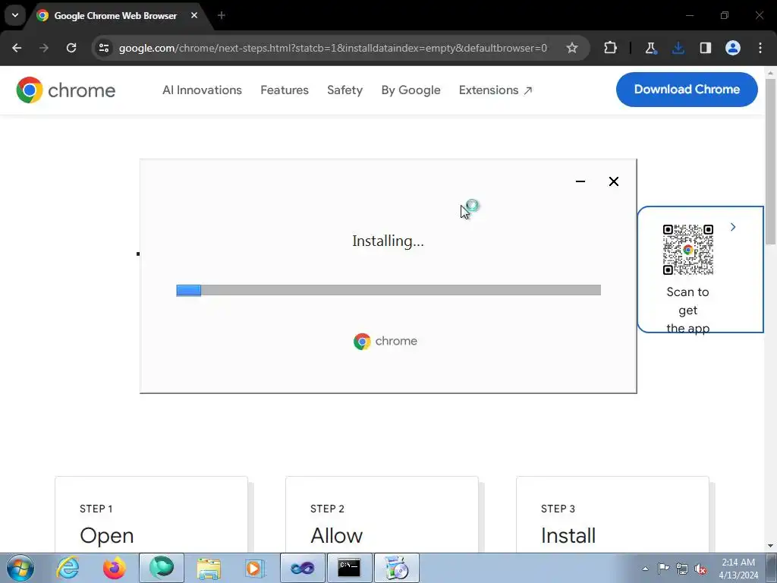The image size is (777, 583).
Task: Open the Extensions external link
Action: pyautogui.click(x=495, y=90)
